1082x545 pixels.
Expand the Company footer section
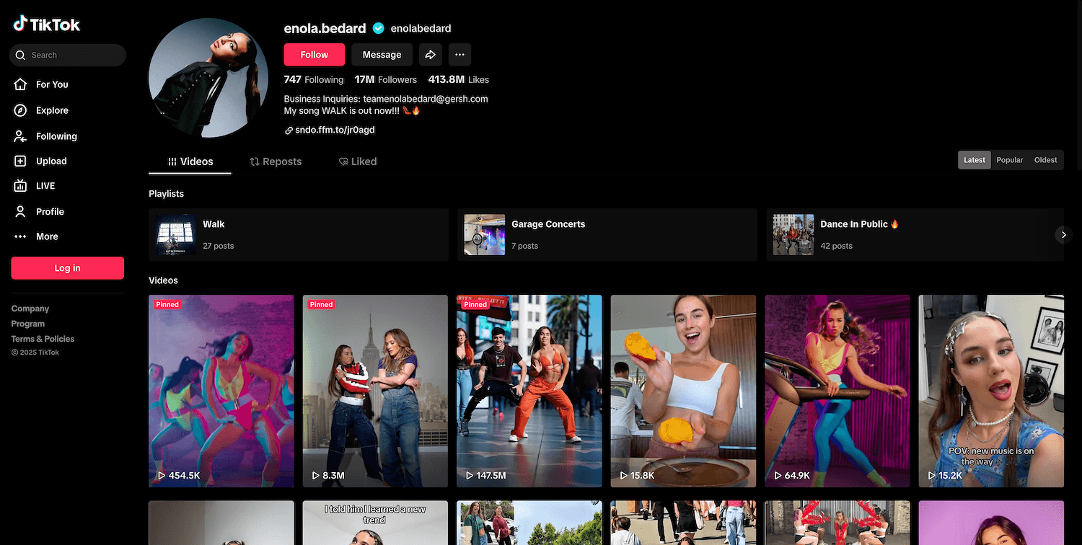30,309
